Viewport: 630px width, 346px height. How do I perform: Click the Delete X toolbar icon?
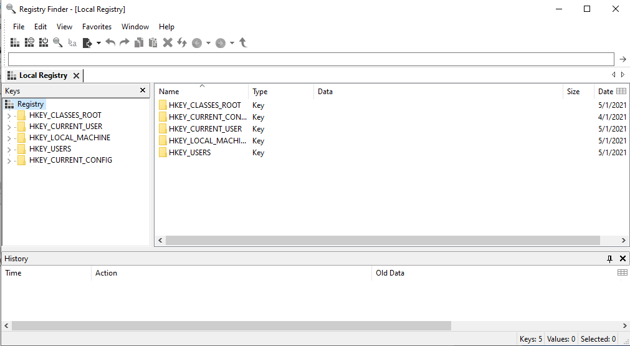168,42
